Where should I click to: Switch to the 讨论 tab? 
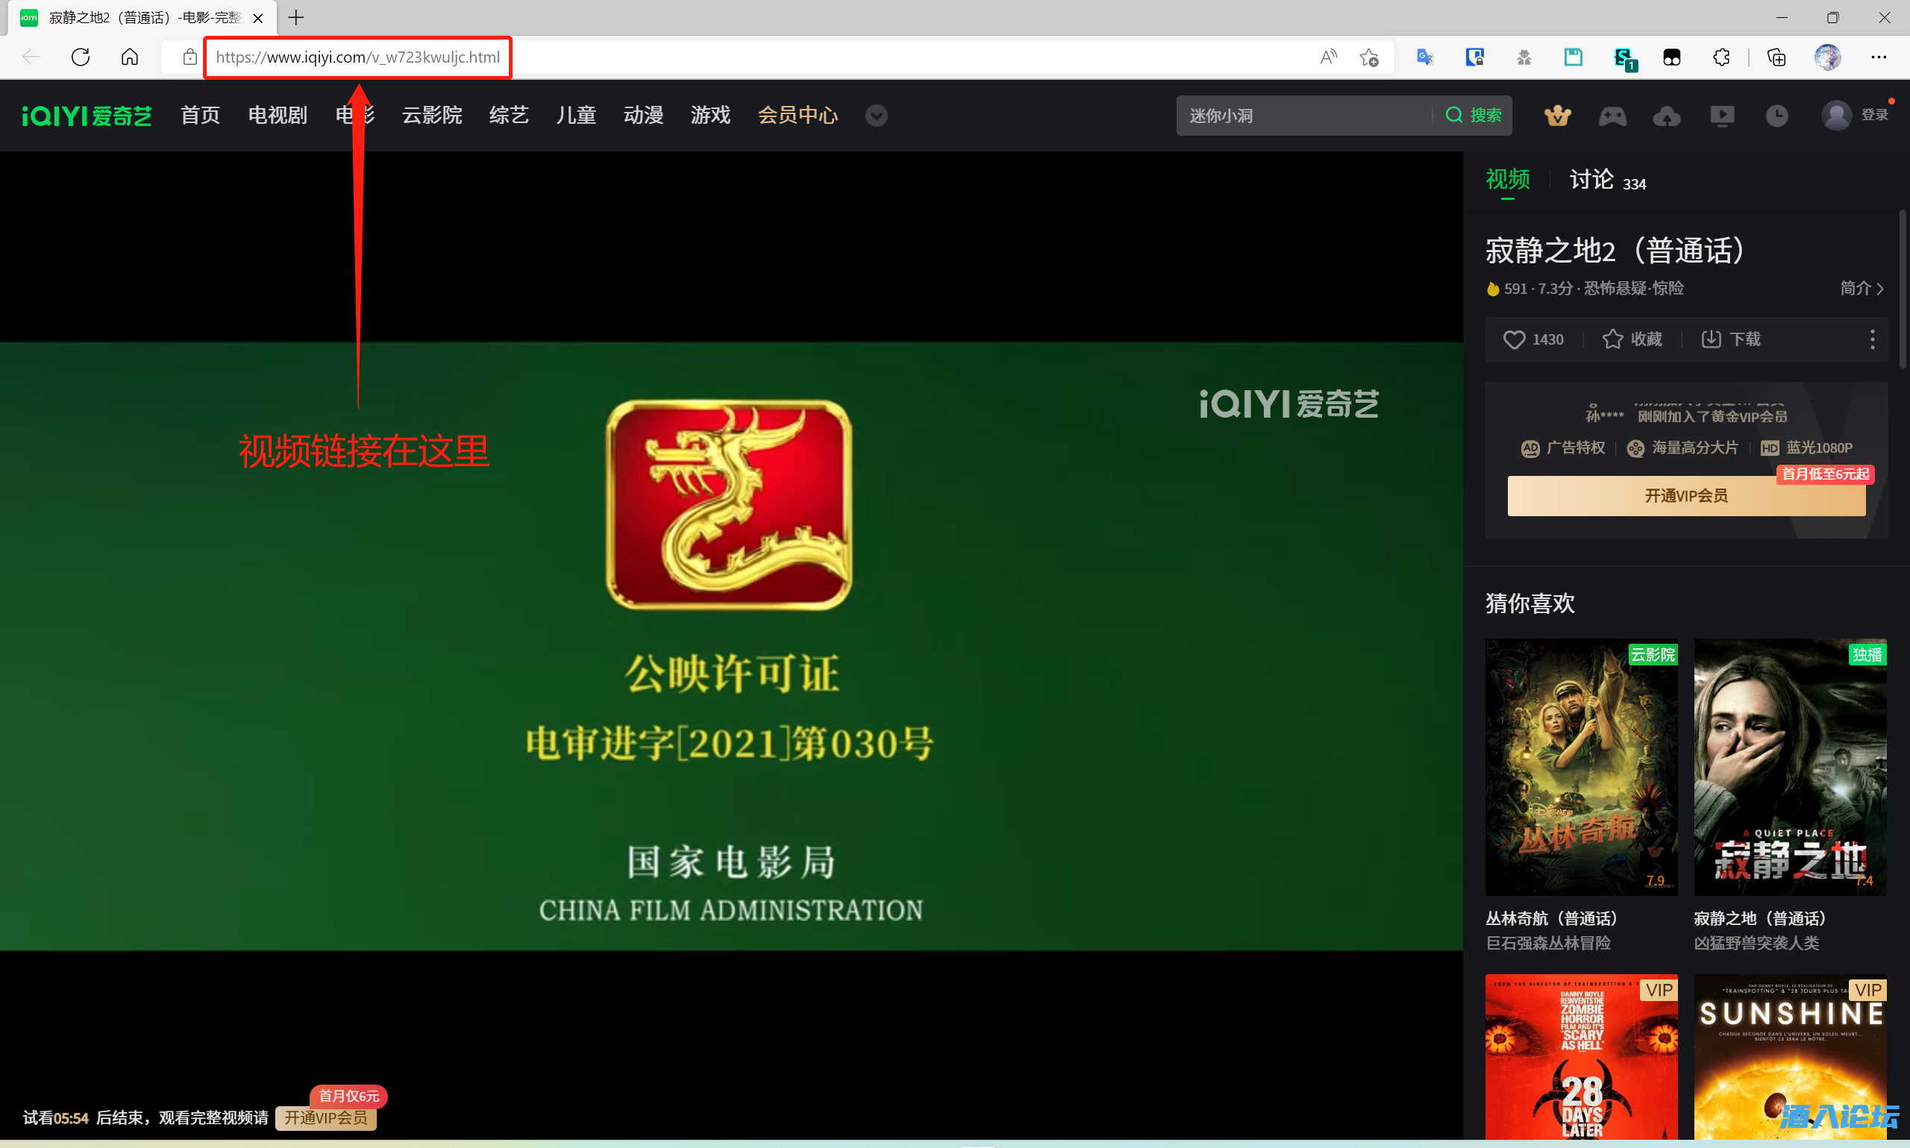[x=1591, y=181]
